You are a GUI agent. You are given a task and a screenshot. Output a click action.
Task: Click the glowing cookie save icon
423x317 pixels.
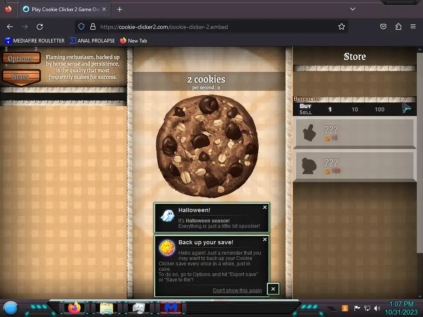[x=167, y=248]
